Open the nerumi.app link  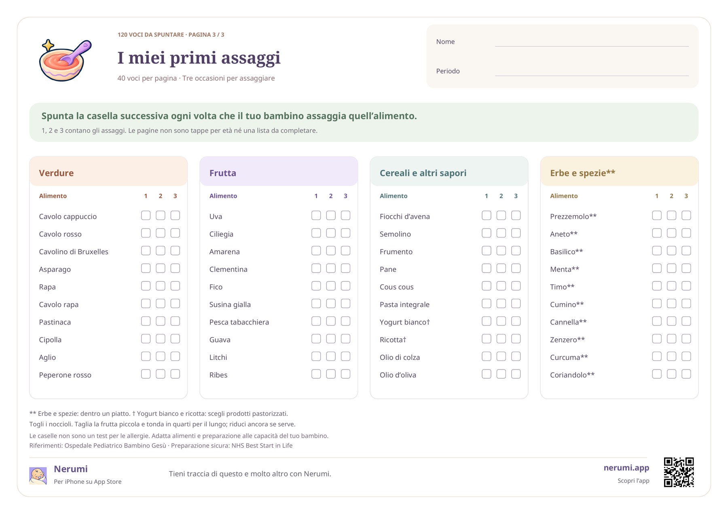tap(626, 468)
